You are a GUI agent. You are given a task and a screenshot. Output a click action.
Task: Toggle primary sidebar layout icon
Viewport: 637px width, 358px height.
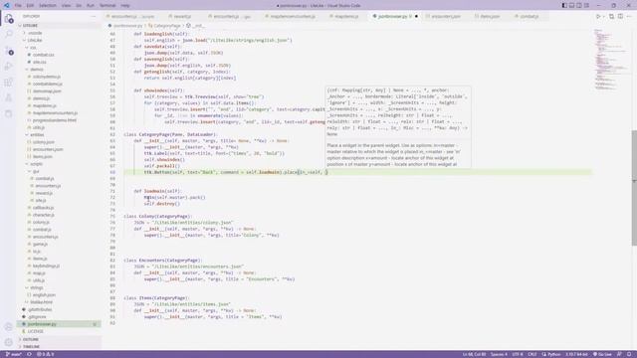coord(564,5)
